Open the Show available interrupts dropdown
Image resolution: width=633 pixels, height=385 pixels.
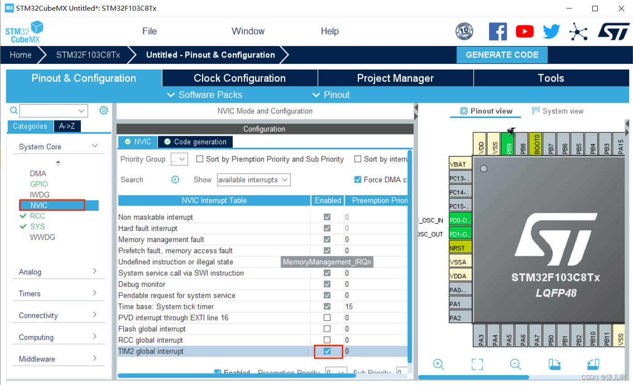[254, 180]
